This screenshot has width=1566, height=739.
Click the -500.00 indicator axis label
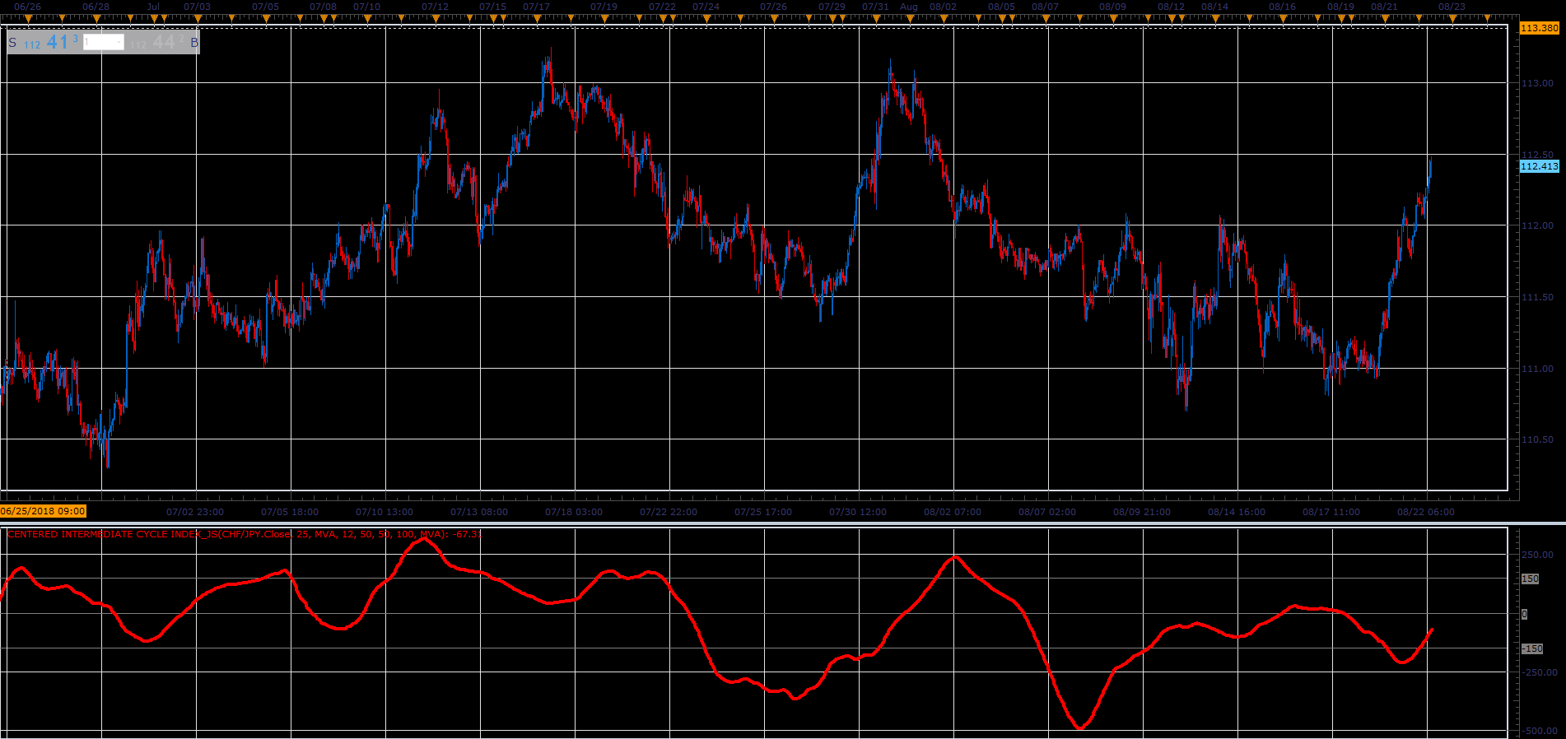coord(1539,731)
